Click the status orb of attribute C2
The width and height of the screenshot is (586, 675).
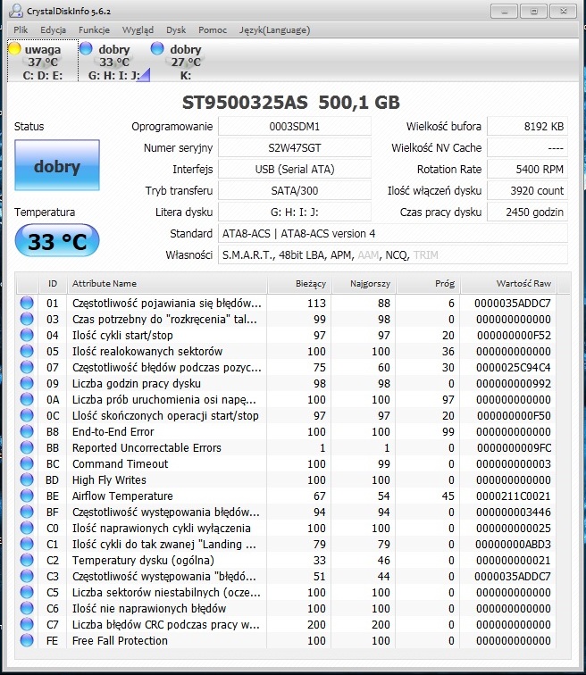pyautogui.click(x=27, y=560)
